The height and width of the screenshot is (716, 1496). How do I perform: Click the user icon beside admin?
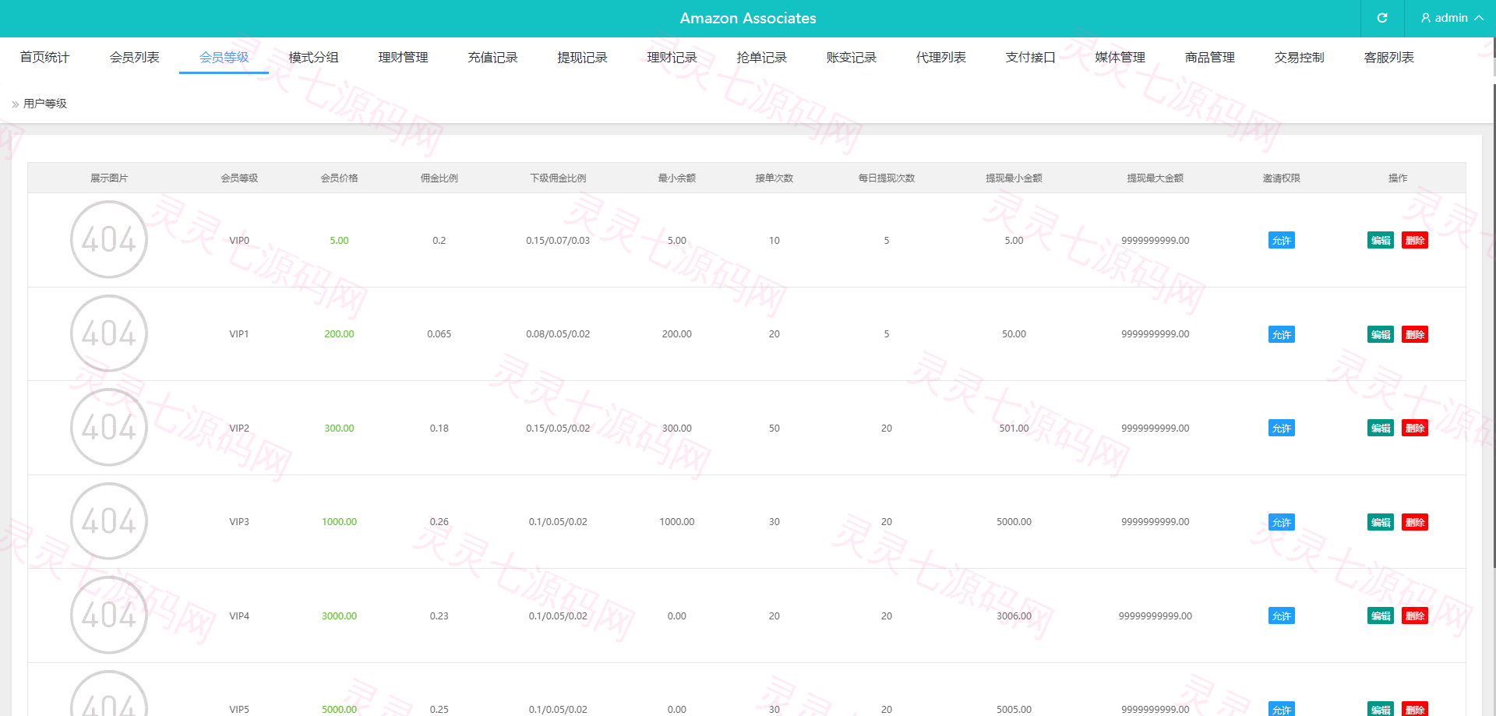pyautogui.click(x=1426, y=18)
